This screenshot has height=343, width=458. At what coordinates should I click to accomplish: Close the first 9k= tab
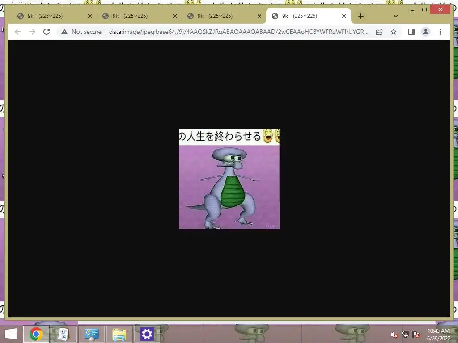coord(89,16)
